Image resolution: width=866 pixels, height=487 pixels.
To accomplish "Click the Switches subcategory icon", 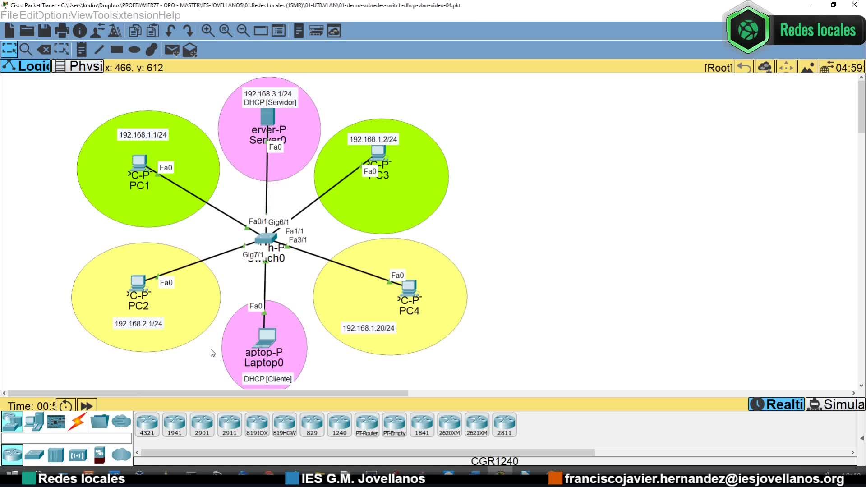I will tap(34, 455).
